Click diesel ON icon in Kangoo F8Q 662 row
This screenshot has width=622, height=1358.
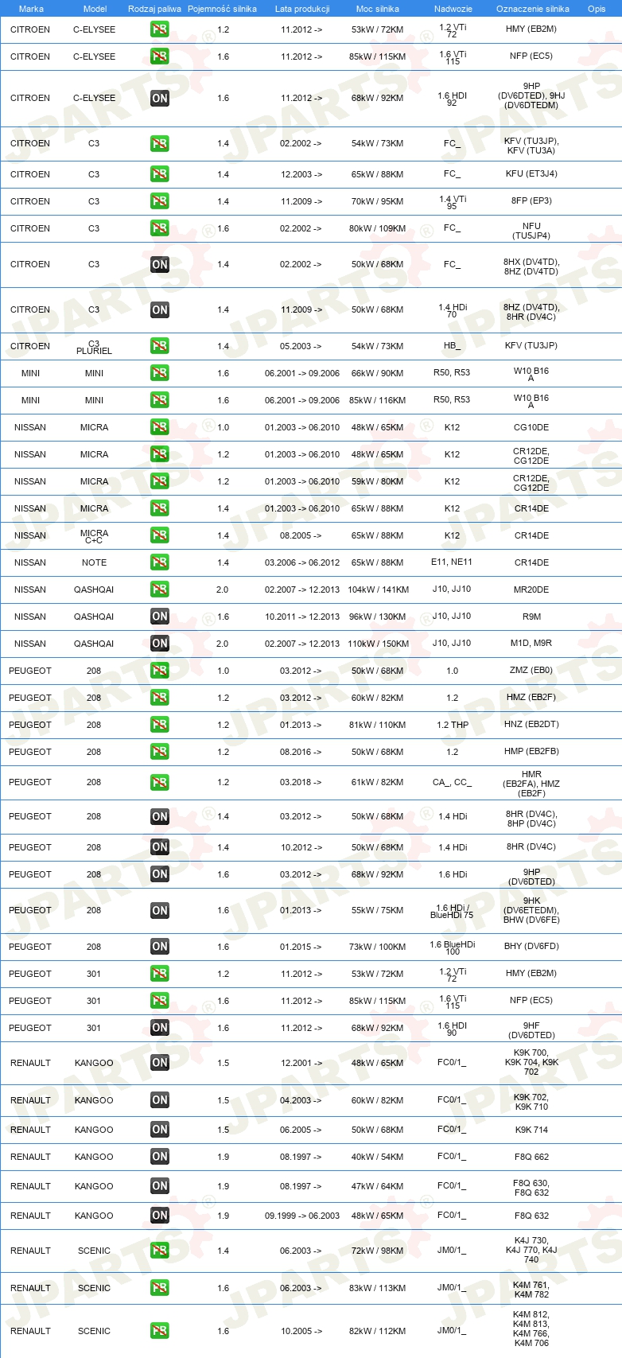pos(160,1157)
